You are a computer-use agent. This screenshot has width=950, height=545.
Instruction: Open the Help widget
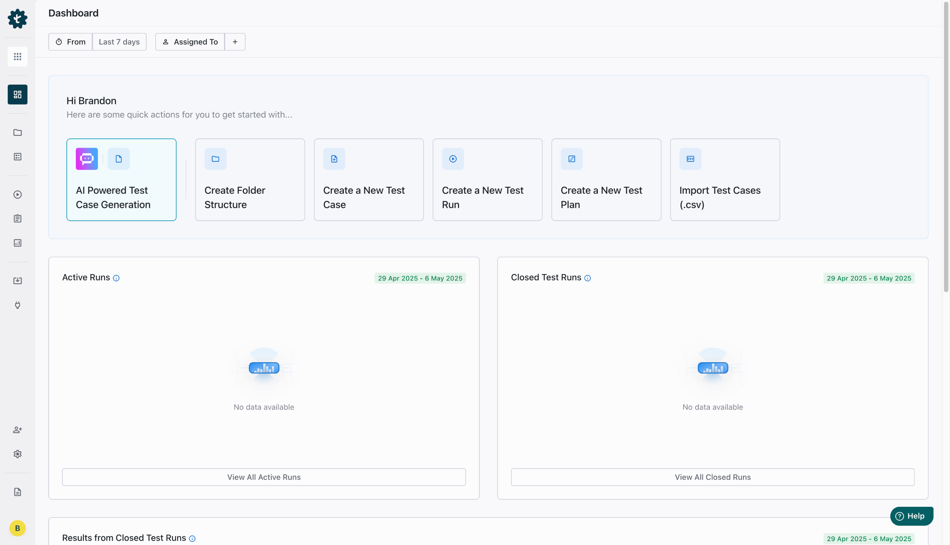pos(911,516)
